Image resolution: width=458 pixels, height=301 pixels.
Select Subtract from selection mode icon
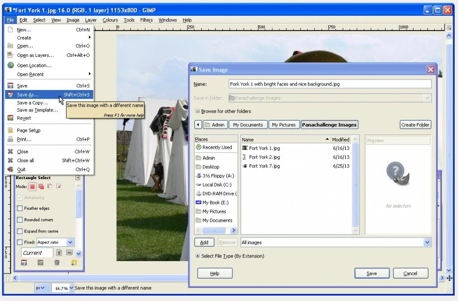(x=50, y=186)
